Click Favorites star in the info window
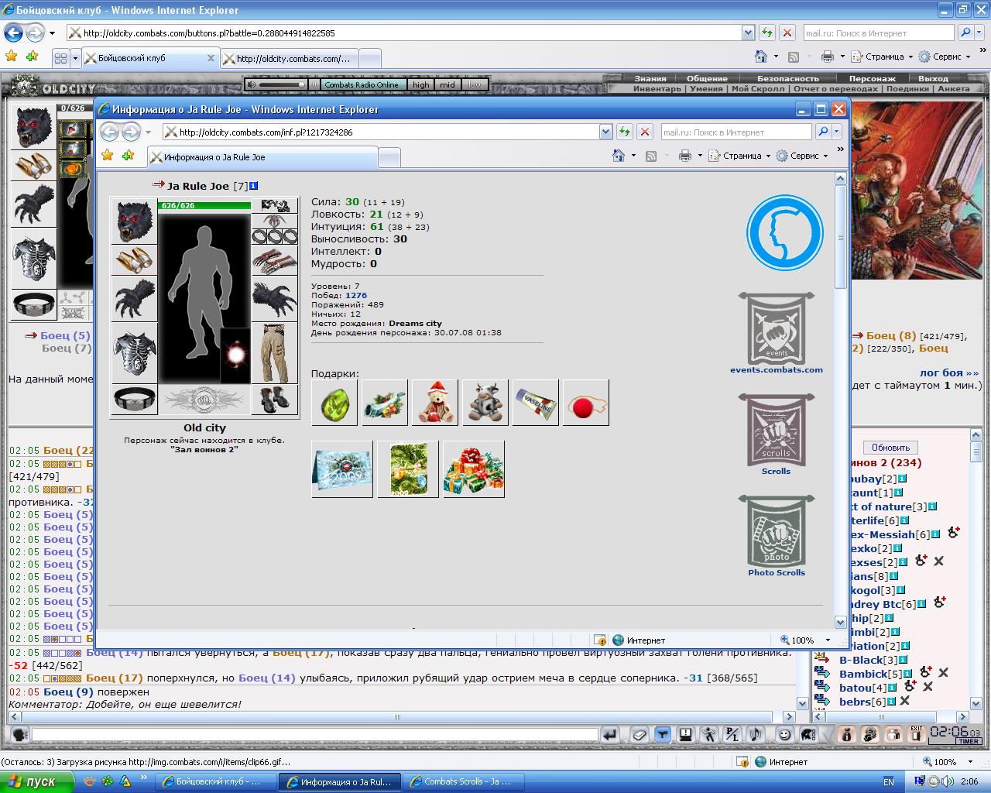 tap(108, 156)
